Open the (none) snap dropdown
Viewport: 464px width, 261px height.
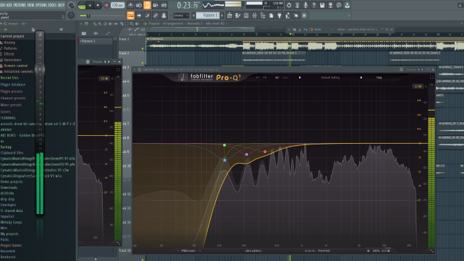181,15
